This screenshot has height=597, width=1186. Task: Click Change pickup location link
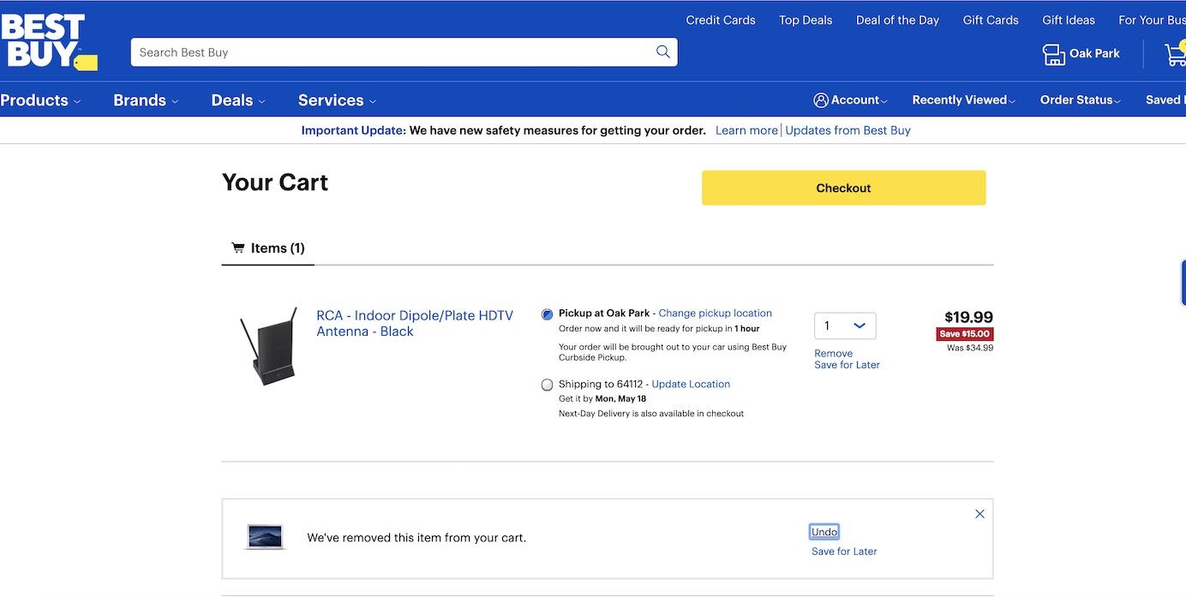[715, 313]
